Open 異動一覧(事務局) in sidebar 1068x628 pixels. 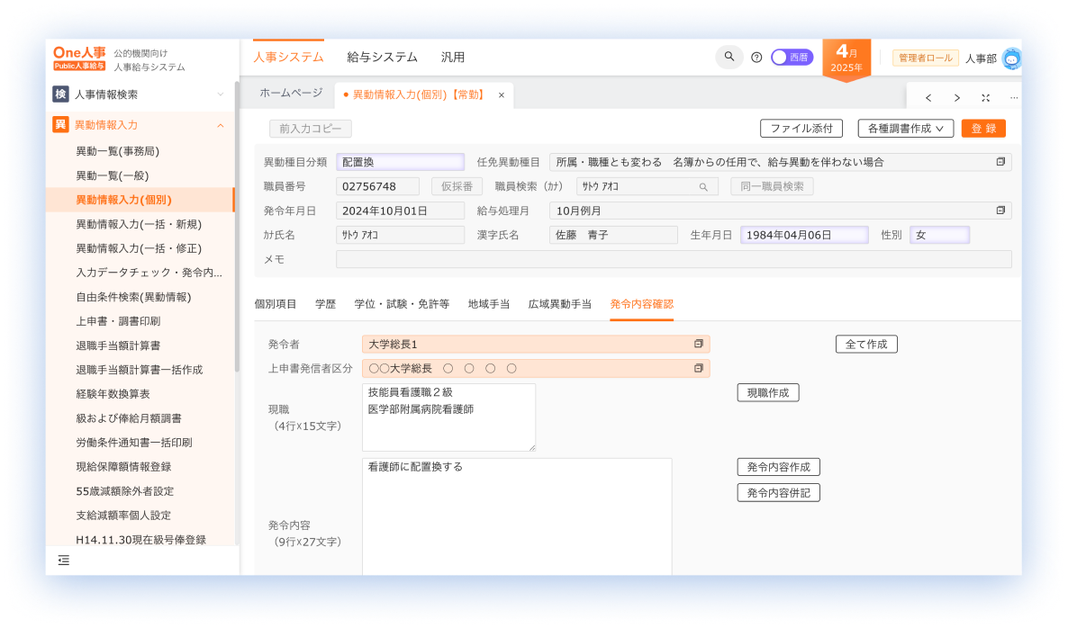117,151
